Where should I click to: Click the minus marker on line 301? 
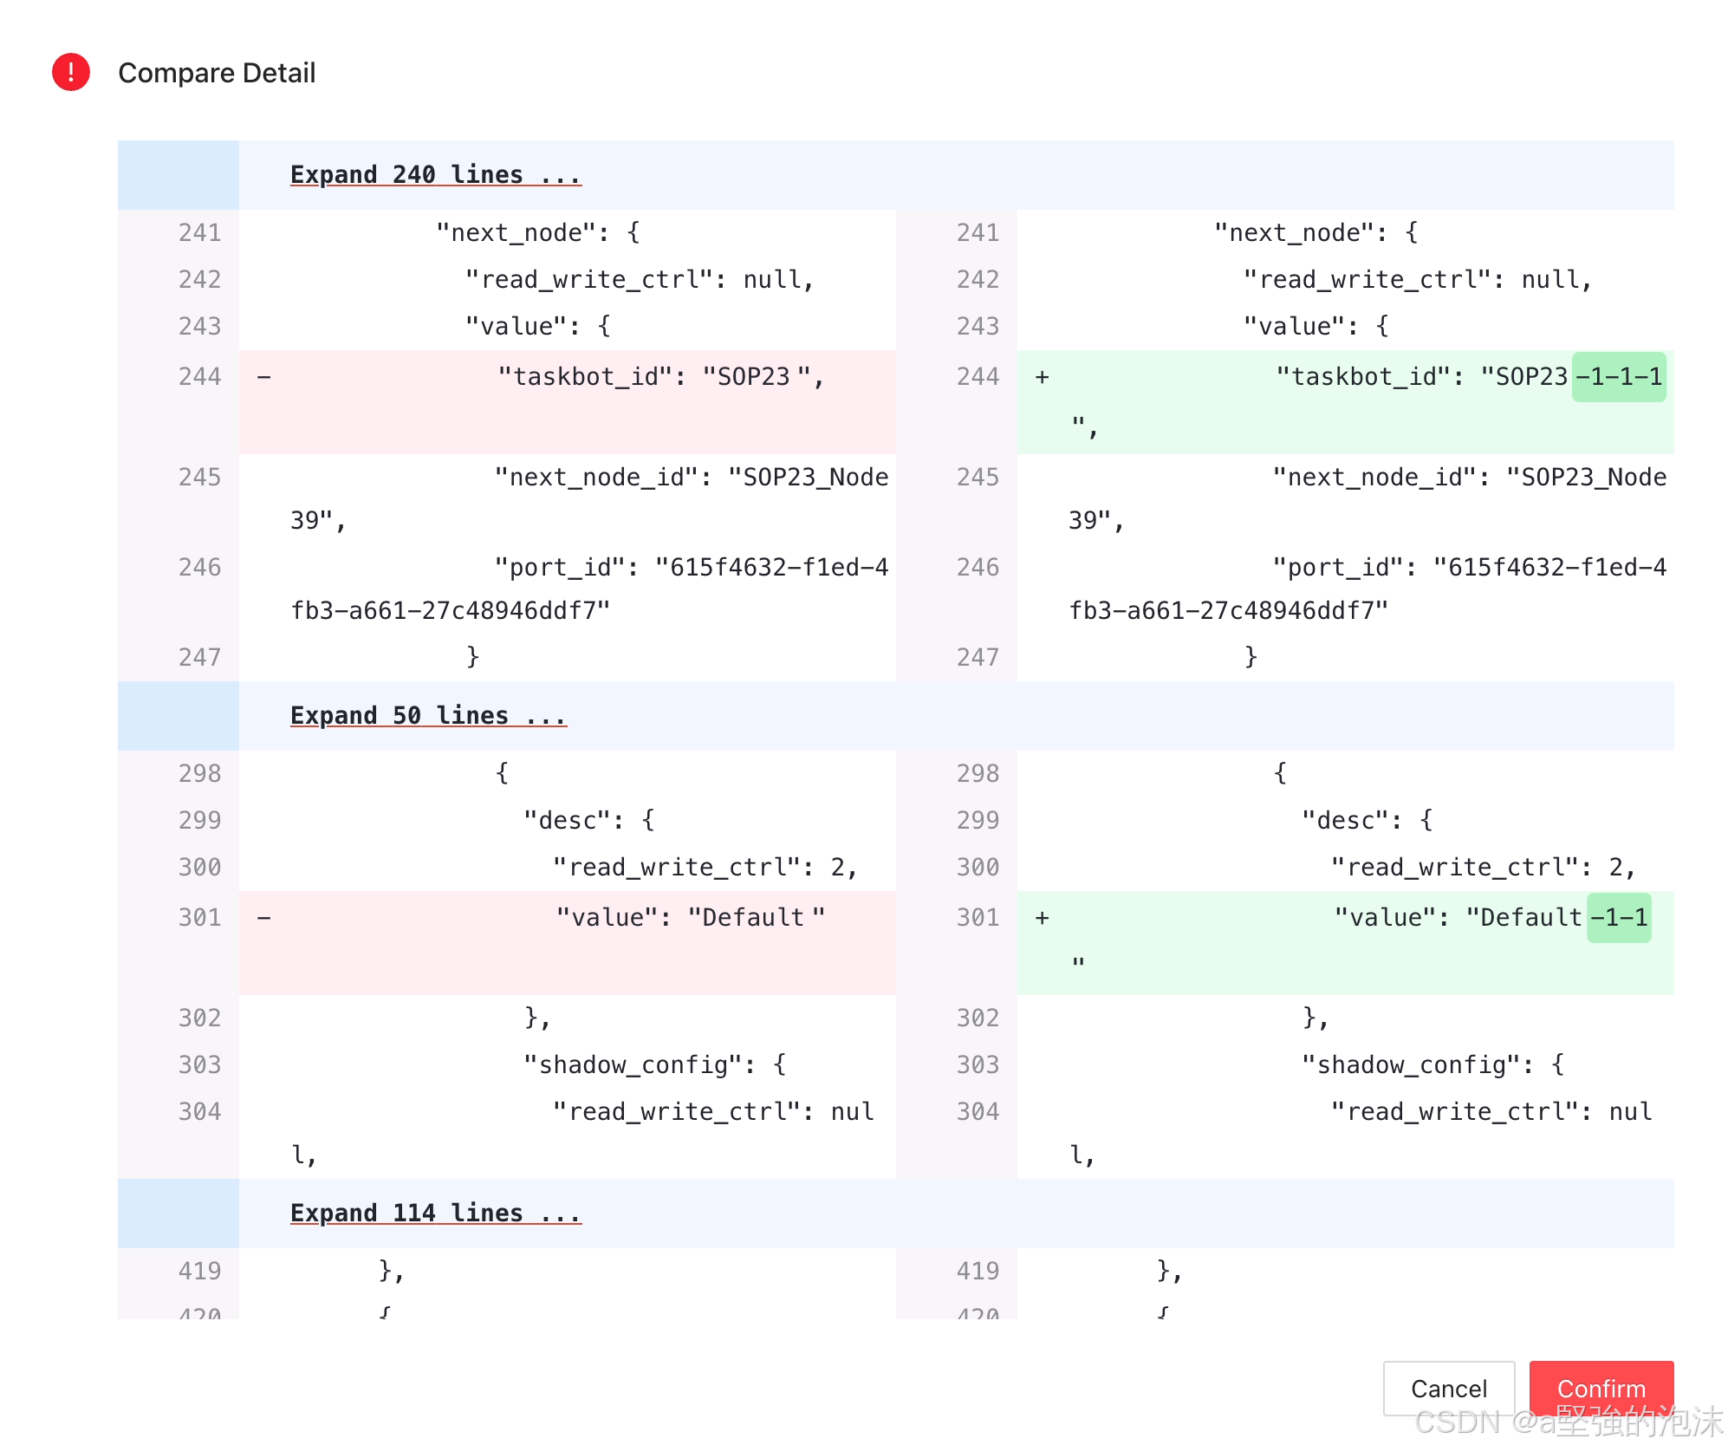pyautogui.click(x=264, y=918)
